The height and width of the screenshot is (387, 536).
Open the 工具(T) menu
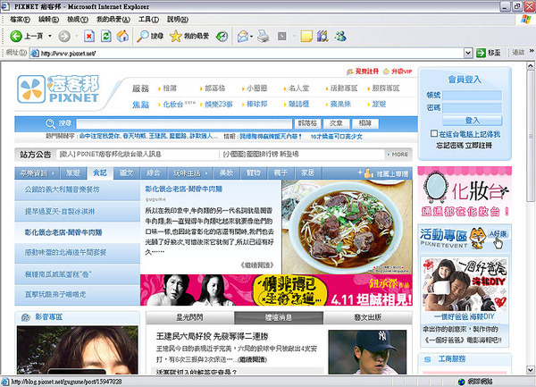(x=148, y=20)
